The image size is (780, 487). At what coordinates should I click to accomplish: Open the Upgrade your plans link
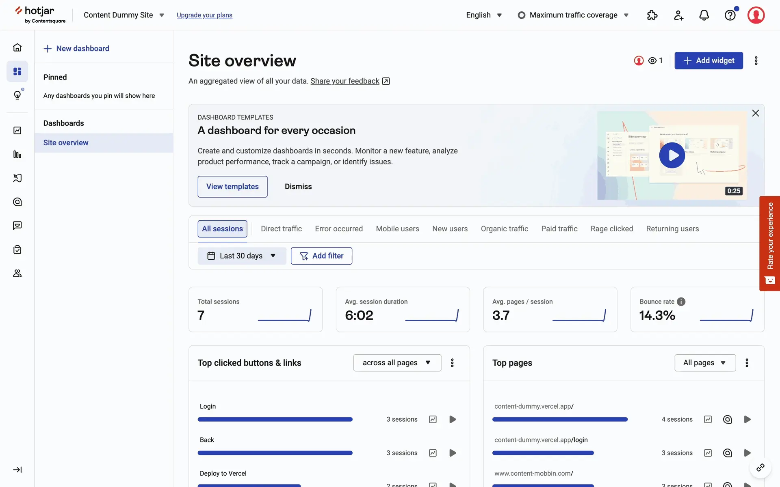[204, 15]
